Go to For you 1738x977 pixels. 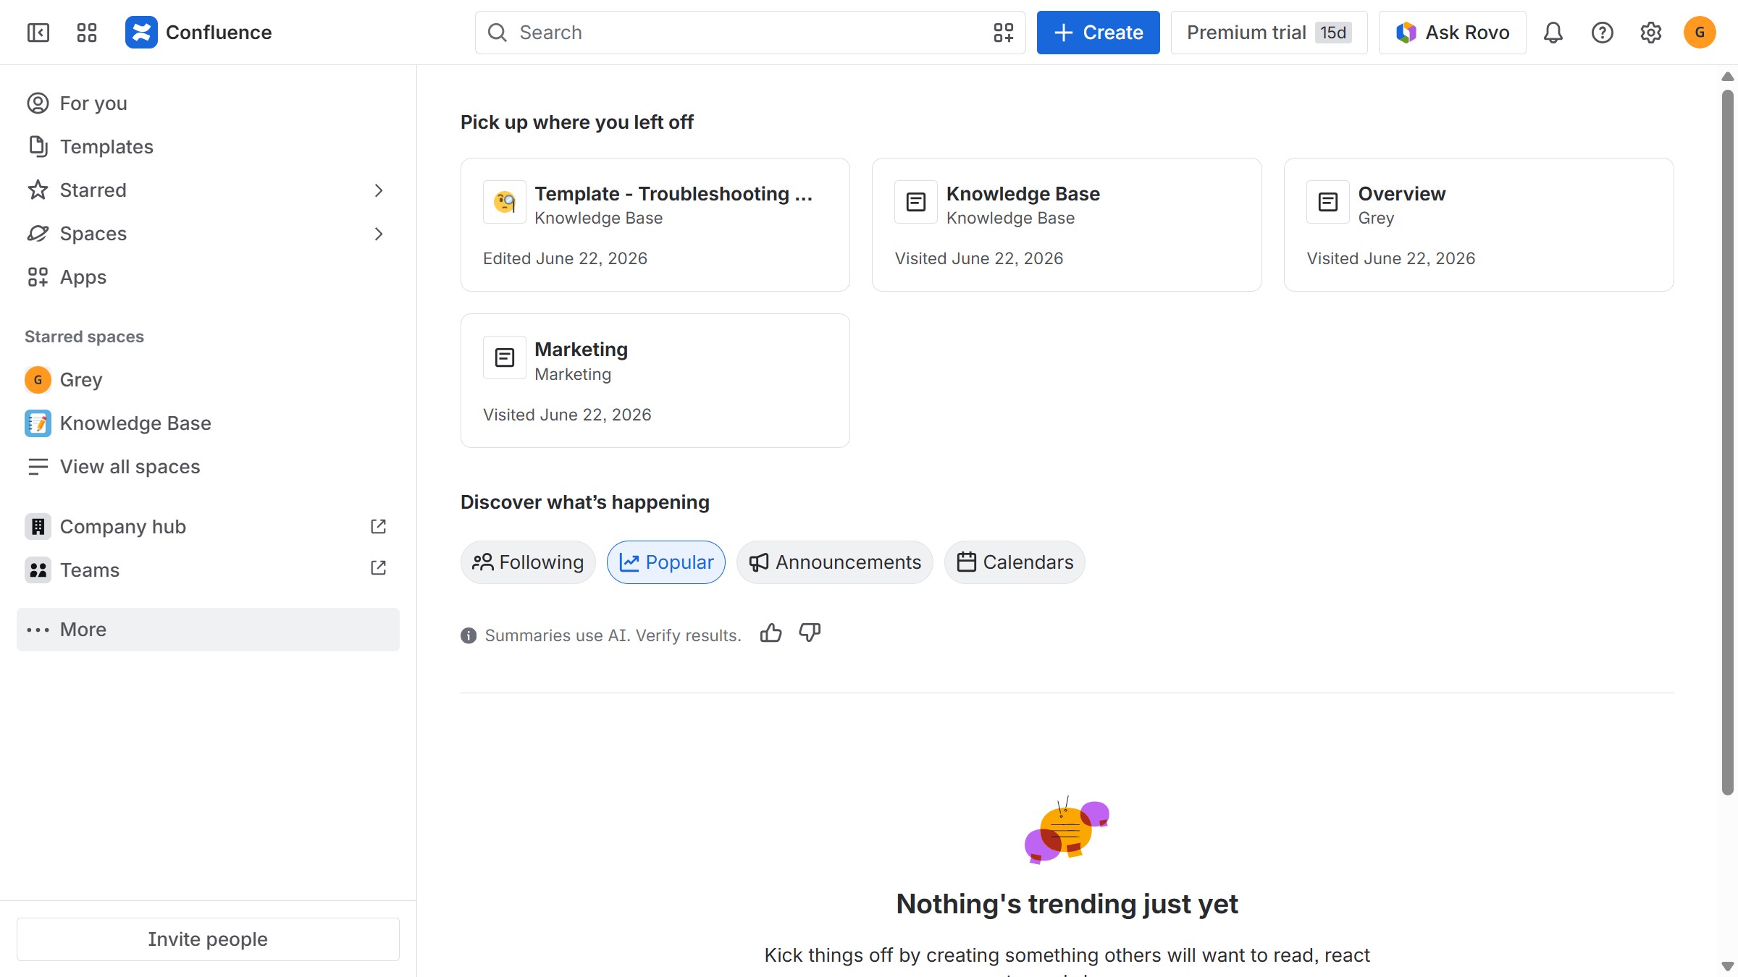pyautogui.click(x=208, y=103)
